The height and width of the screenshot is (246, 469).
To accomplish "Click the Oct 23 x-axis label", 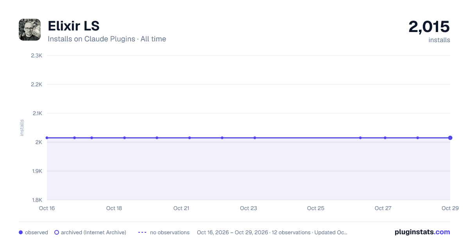I will tap(249, 208).
